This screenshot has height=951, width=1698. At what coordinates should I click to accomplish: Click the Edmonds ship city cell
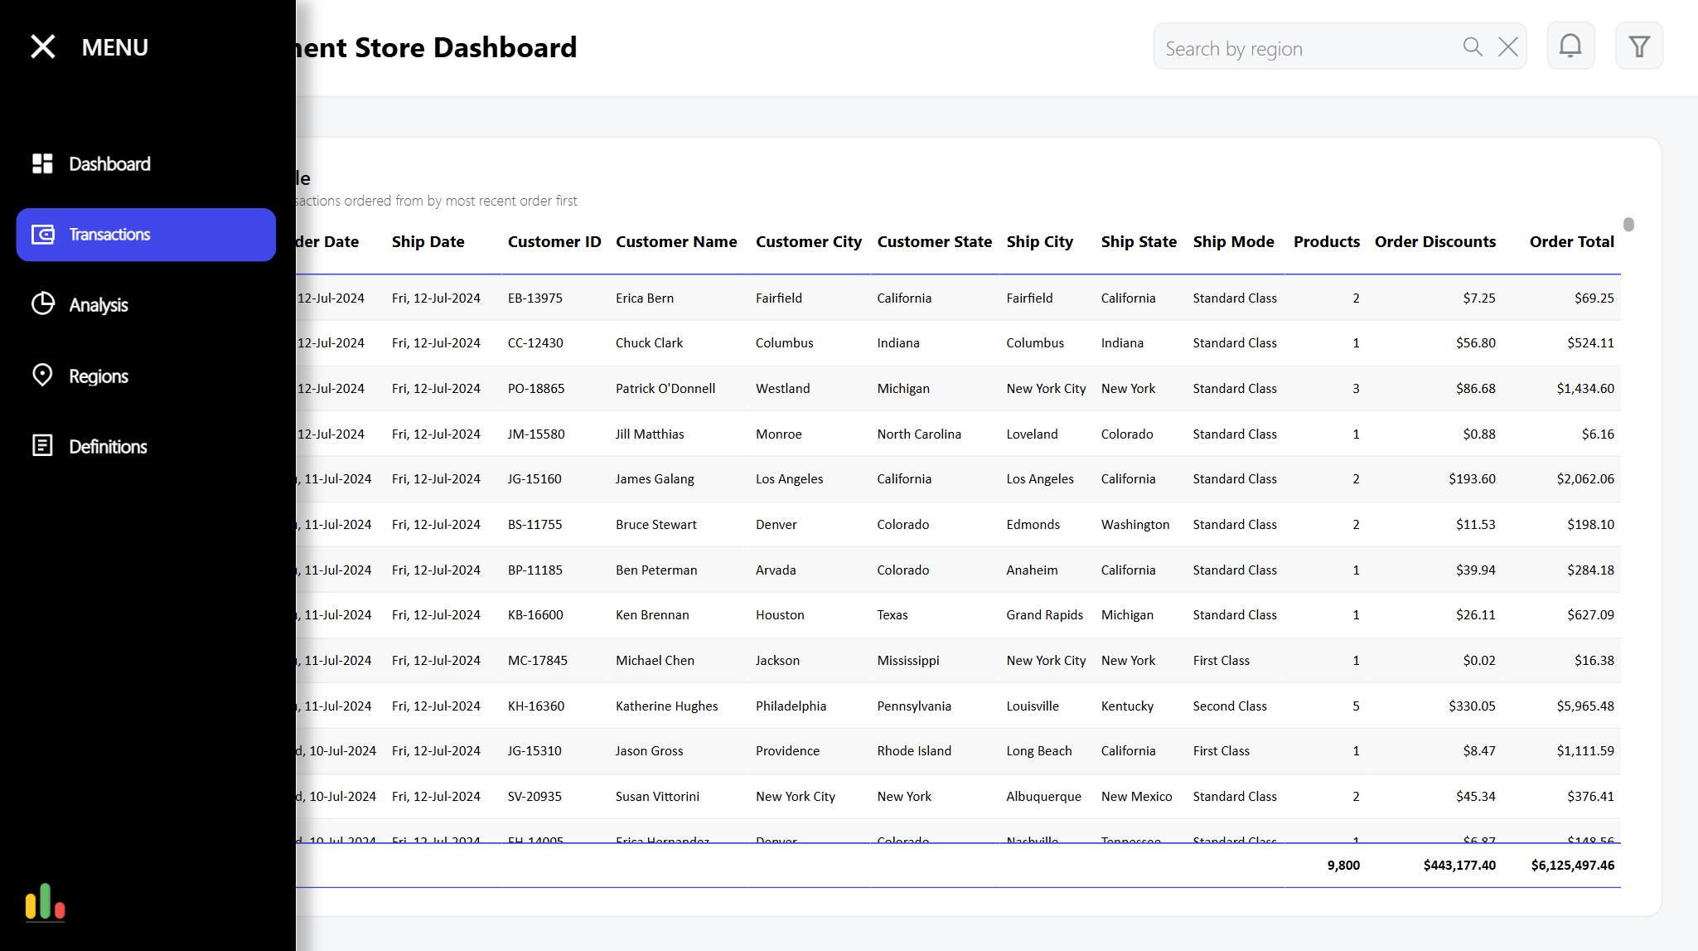pyautogui.click(x=1033, y=525)
